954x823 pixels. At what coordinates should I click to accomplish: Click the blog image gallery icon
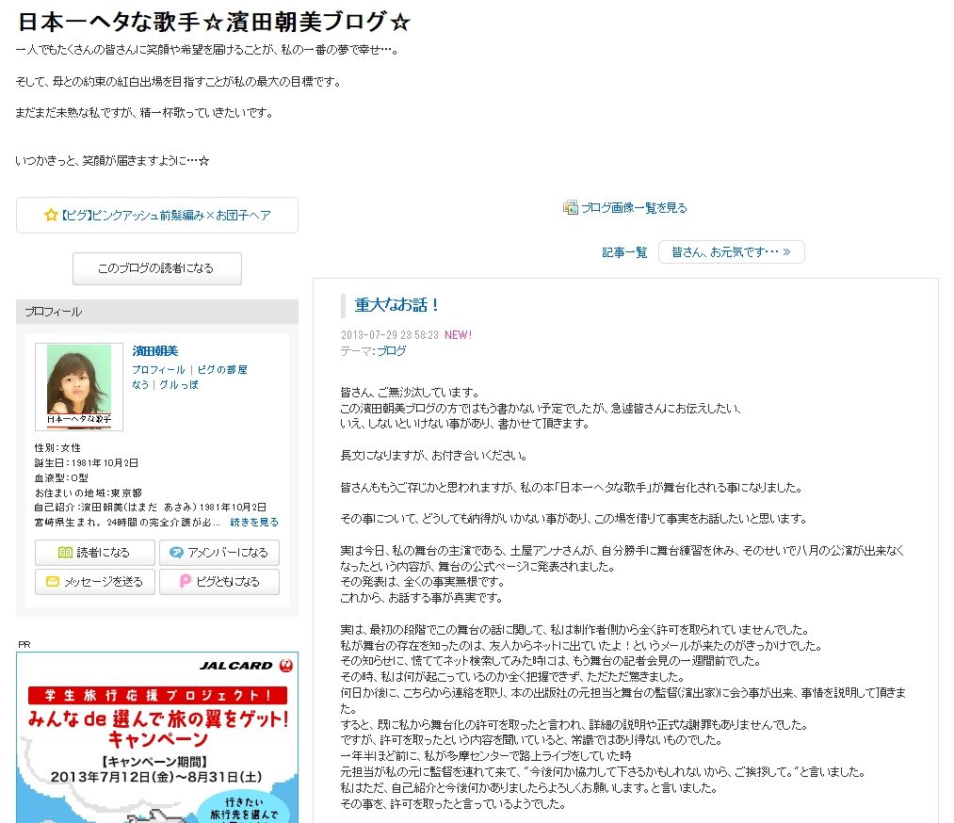pyautogui.click(x=570, y=207)
